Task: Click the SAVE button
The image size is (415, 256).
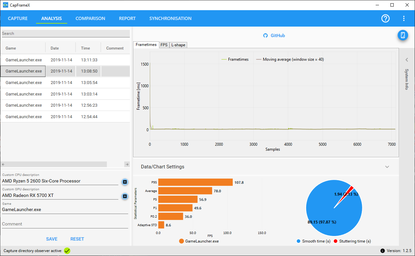Action: click(x=52, y=239)
